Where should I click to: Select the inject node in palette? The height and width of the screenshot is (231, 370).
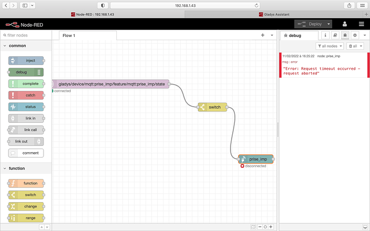pyautogui.click(x=26, y=61)
